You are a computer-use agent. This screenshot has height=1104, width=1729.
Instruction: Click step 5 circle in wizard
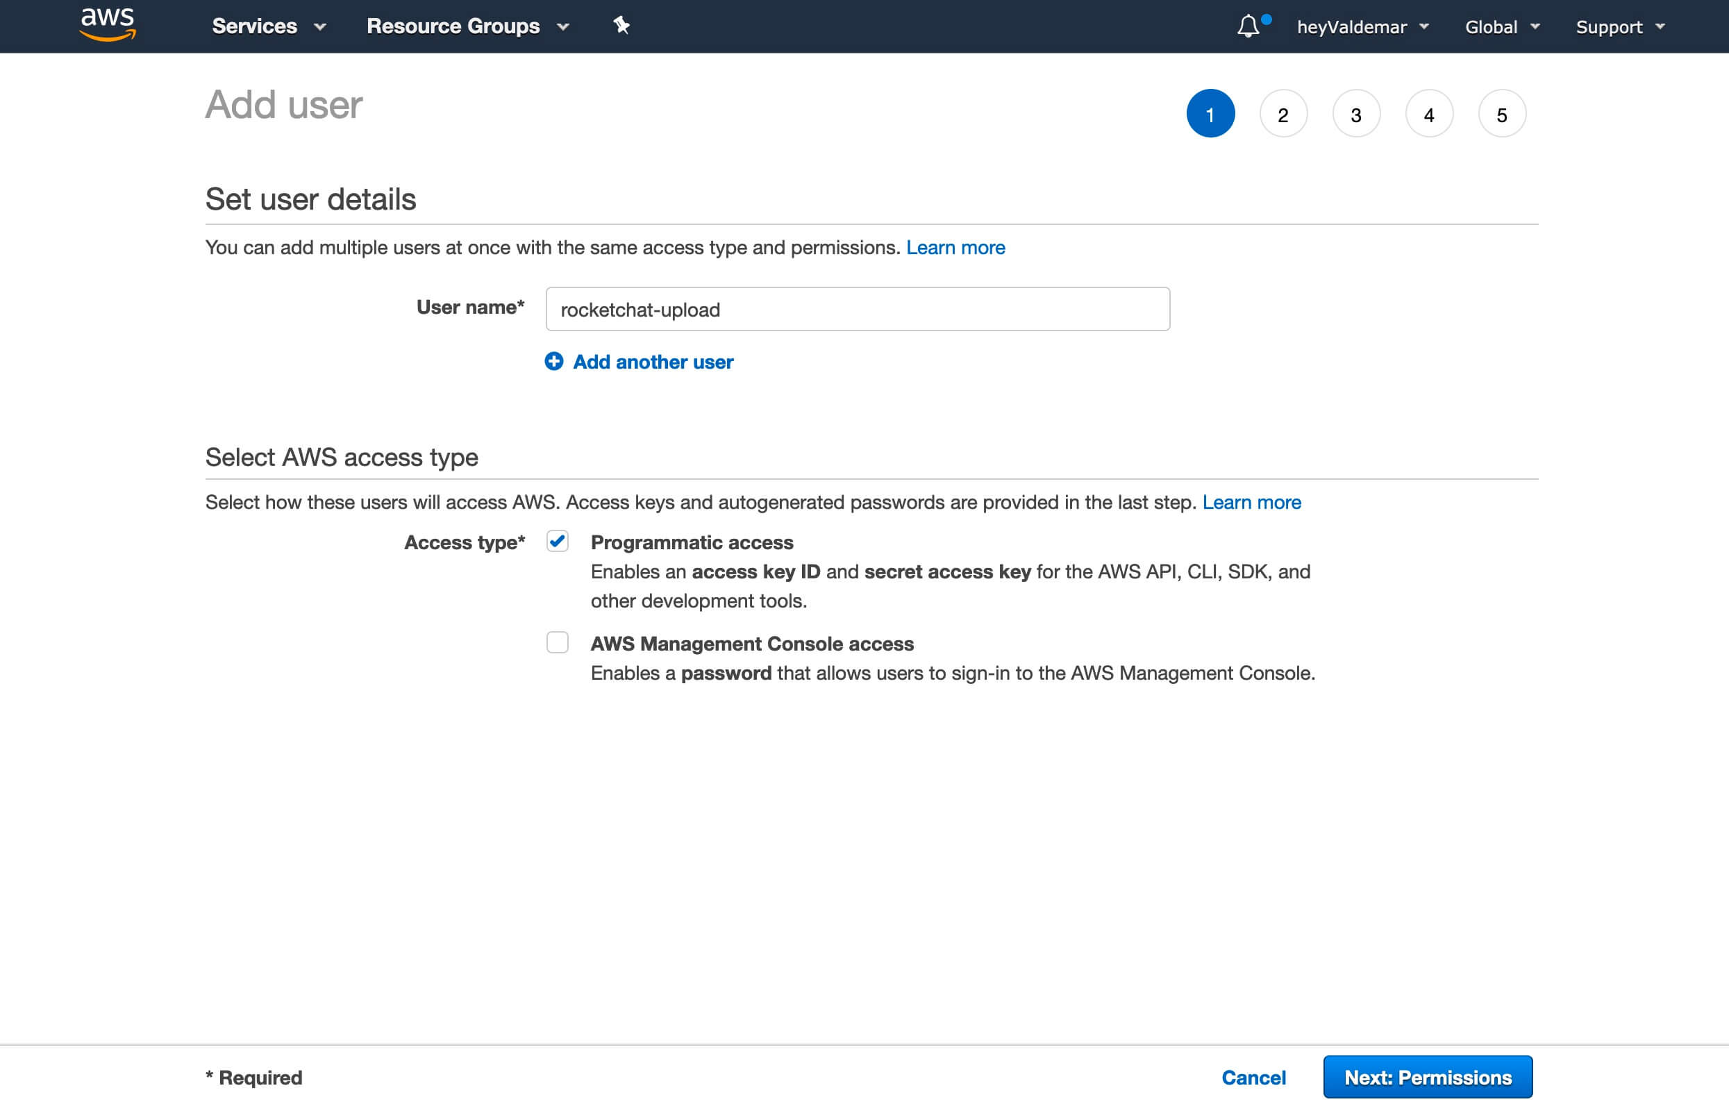coord(1501,115)
